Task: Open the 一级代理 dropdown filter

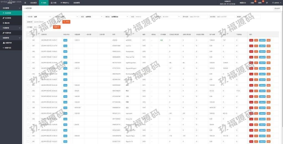Action: tap(42, 17)
